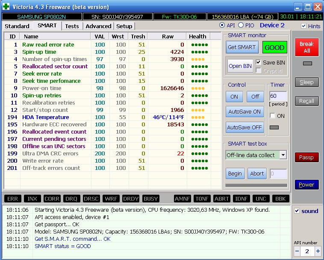Click the timer period input field
The image size is (324, 260).
278,96
